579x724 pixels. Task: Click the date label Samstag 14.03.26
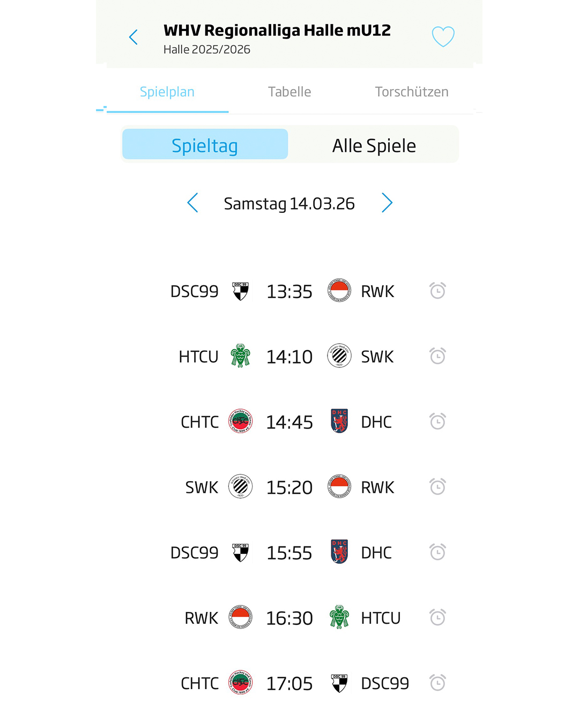click(x=289, y=204)
